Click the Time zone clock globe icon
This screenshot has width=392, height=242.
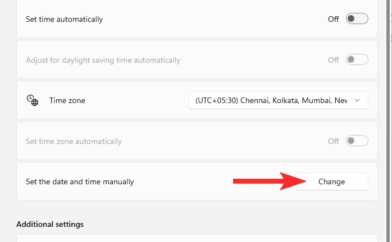coord(33,100)
